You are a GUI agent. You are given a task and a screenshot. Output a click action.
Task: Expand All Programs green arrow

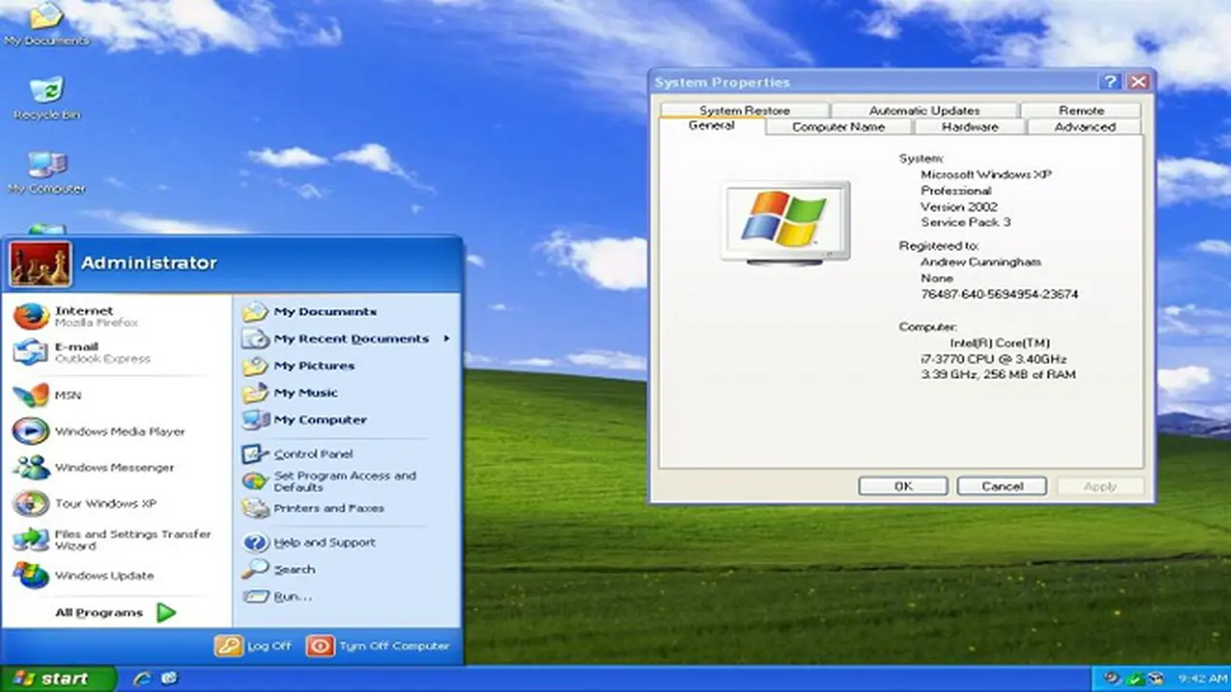coord(166,612)
